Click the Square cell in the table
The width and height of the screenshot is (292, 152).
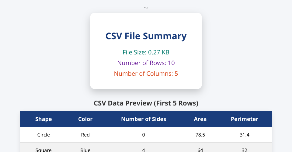click(43, 150)
